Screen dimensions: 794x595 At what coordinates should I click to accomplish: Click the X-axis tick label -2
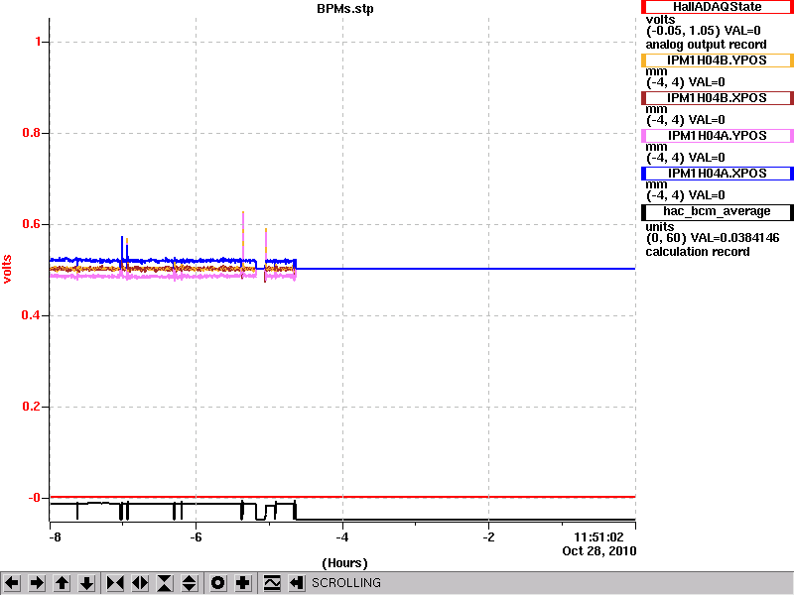[488, 537]
